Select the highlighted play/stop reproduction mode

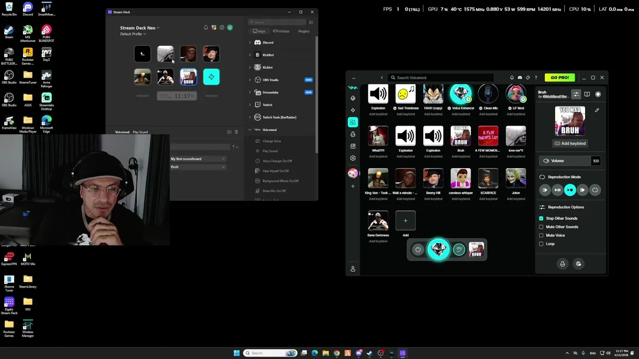[x=570, y=190]
